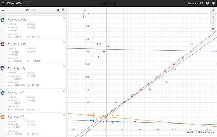Open the expression list settings gear
This screenshot has height=137, width=217.
coord(58,10)
